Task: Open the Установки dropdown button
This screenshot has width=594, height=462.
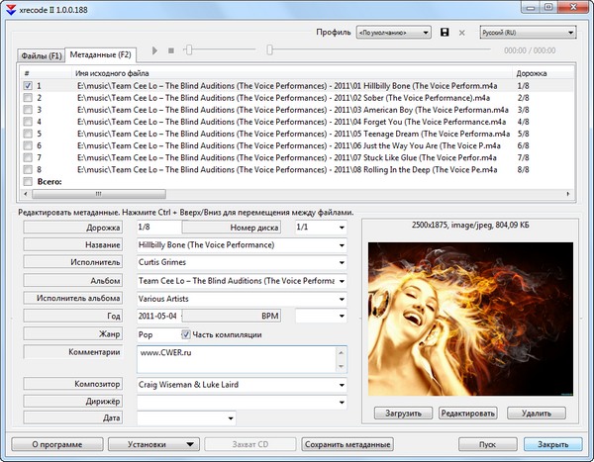Action: pos(153,444)
